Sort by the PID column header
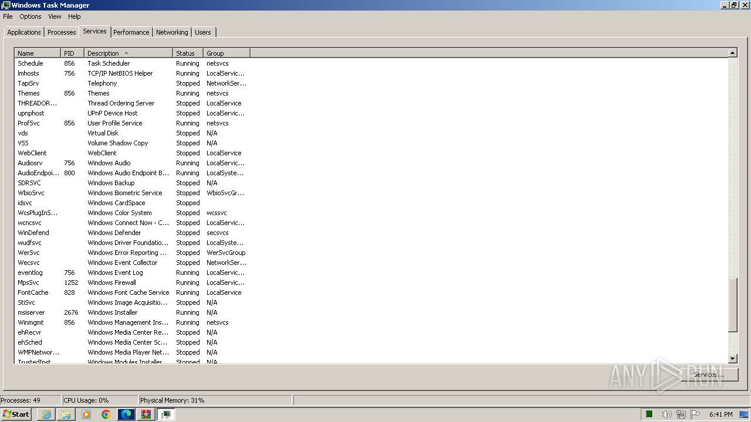 (73, 53)
